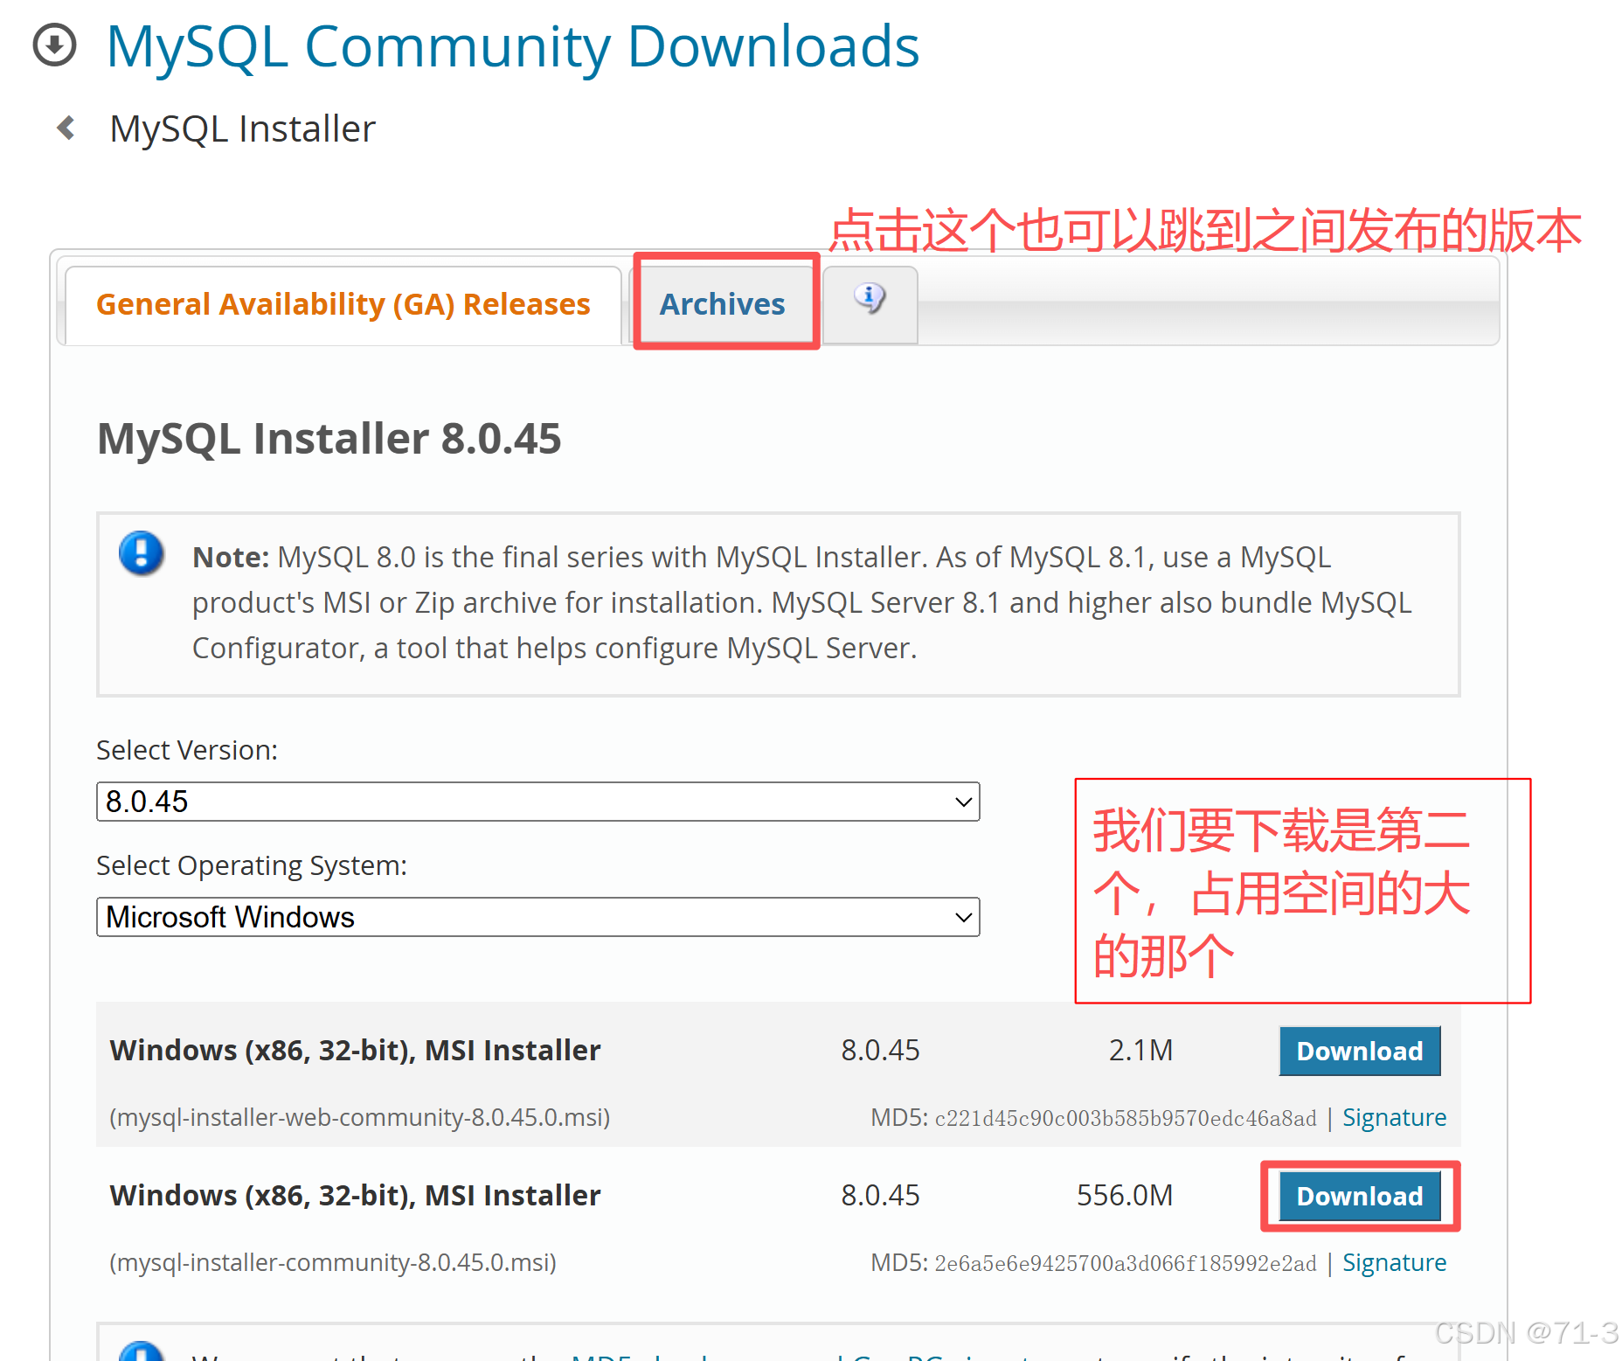1622x1361 pixels.
Task: Go back using the left chevron arrow
Action: (66, 128)
